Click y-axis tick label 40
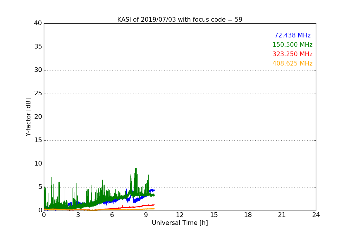 [38, 23]
